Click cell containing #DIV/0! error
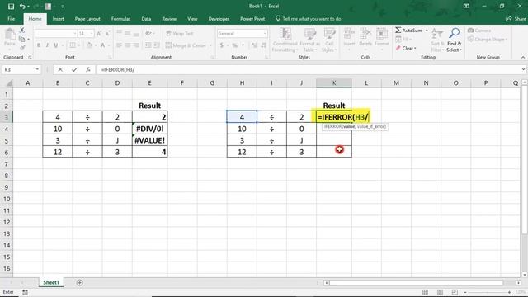Screen dimensions: 528x297 pyautogui.click(x=150, y=129)
